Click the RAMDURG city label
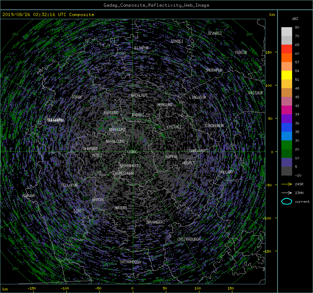This screenshot has width=313, height=293. (x=111, y=113)
